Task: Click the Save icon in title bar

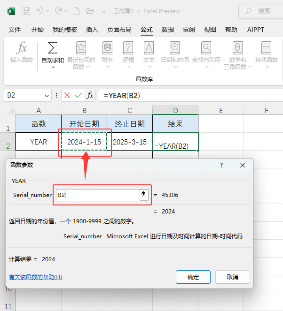Action: coord(26,11)
